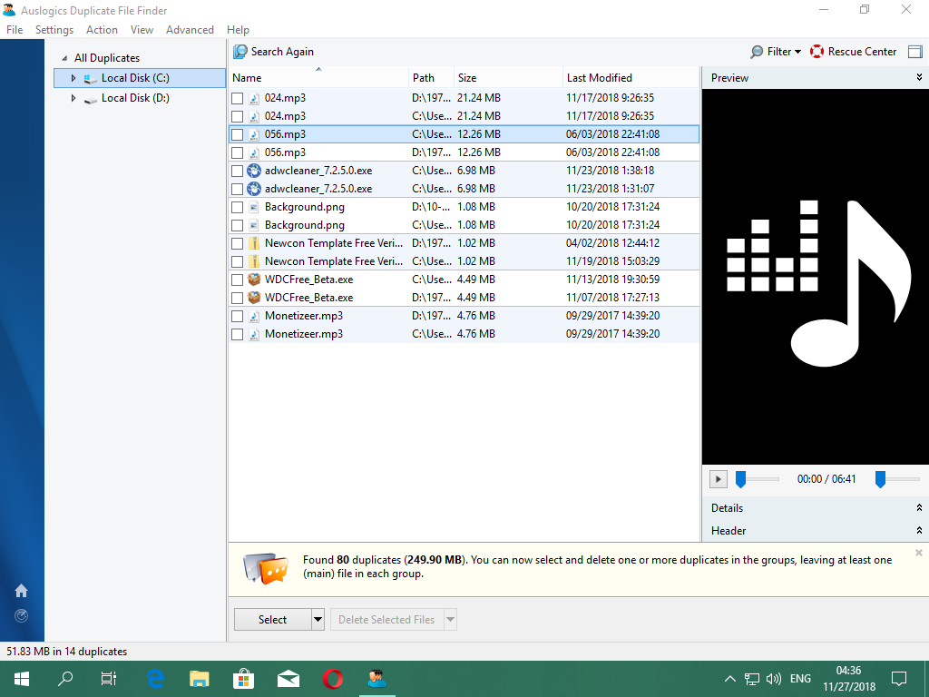Show hidden system tray icons
The height and width of the screenshot is (697, 929).
730,679
